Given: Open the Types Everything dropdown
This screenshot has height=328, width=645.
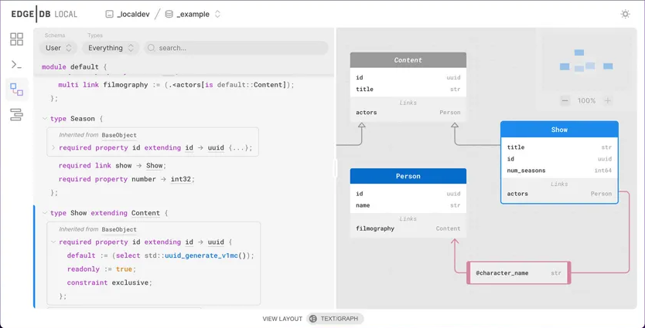Looking at the screenshot, I should coord(111,48).
